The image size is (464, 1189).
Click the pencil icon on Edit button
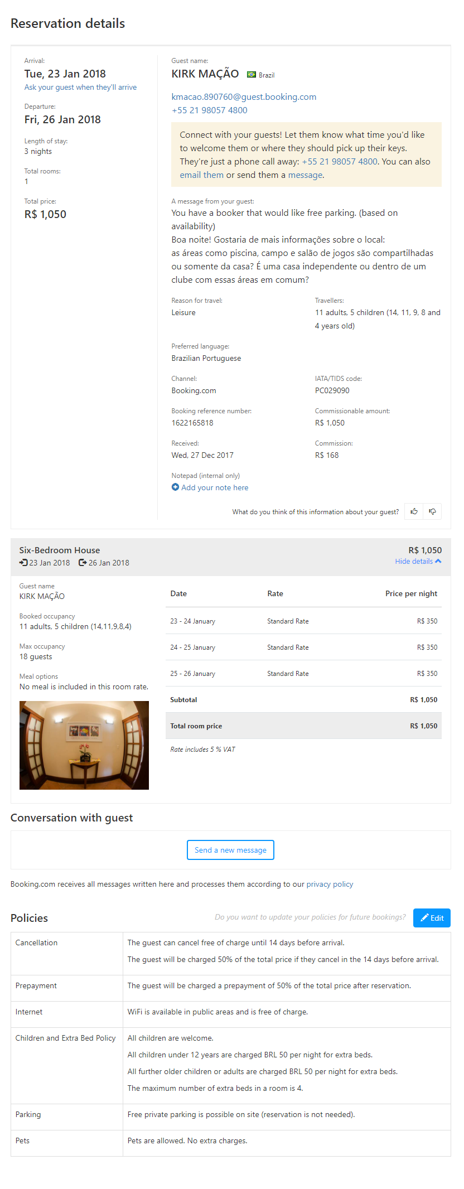pyautogui.click(x=425, y=917)
